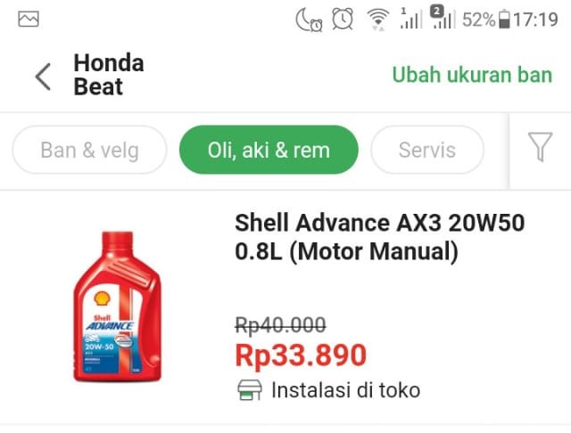Screen dimensions: 571x433
Task: Tap the image notification icon in status bar
Action: 29,19
